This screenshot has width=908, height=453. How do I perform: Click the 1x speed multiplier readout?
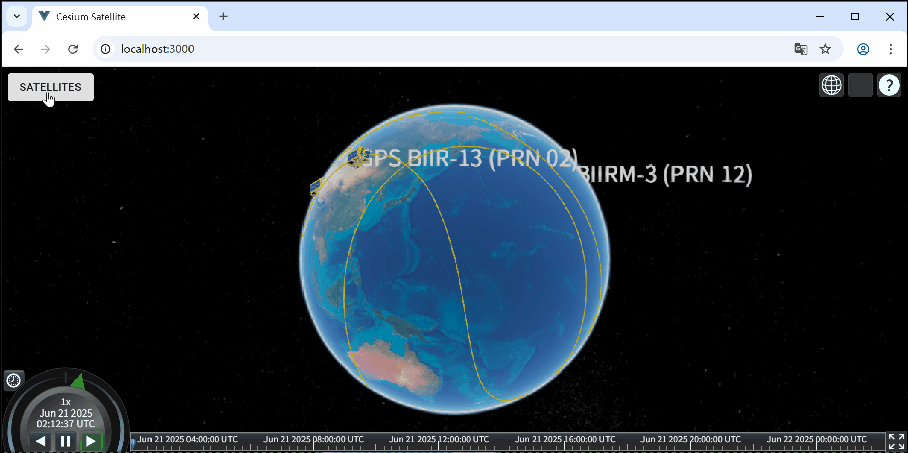(66, 402)
